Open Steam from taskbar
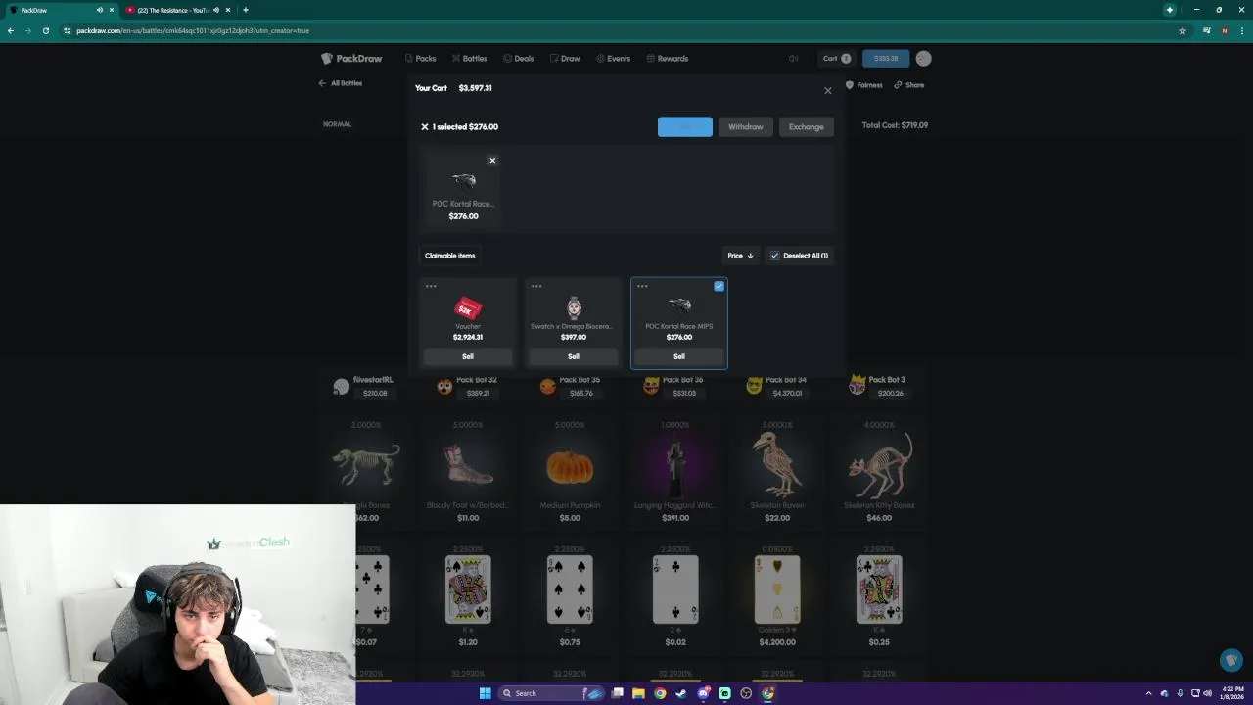 click(681, 693)
